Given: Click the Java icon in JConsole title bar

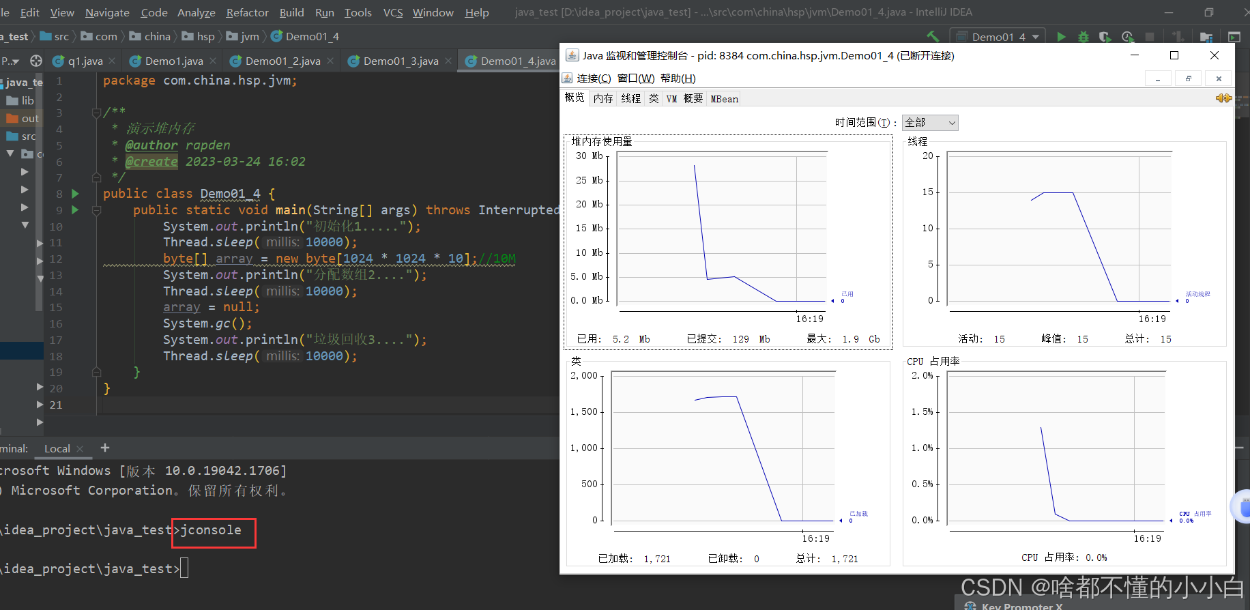Looking at the screenshot, I should (x=572, y=55).
